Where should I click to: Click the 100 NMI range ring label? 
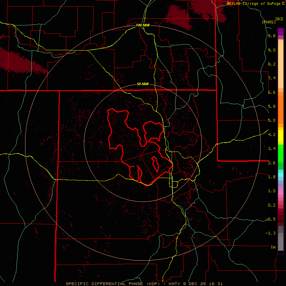143,25
